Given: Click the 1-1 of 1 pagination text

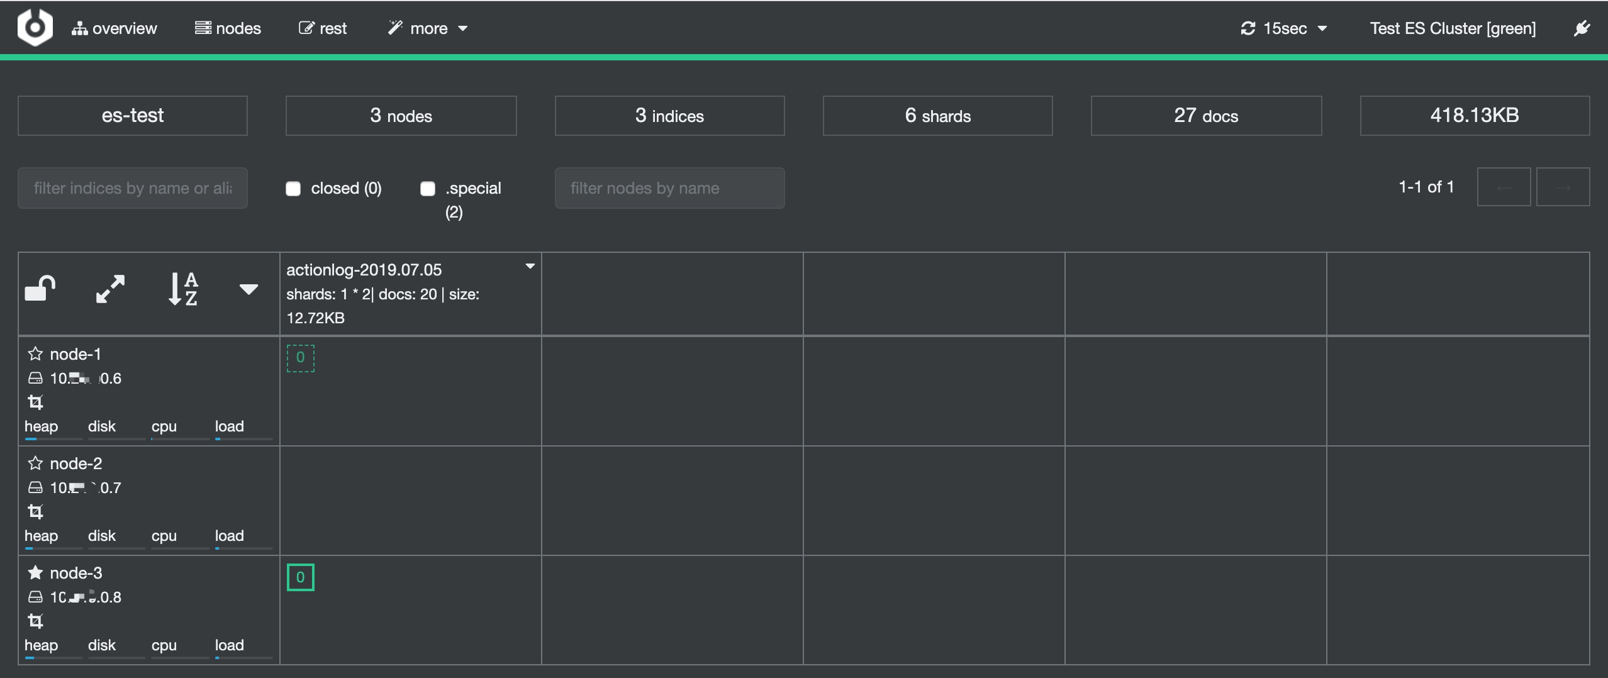Looking at the screenshot, I should click(1426, 187).
